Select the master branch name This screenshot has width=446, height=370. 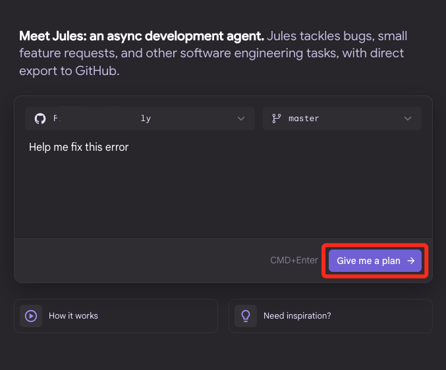click(304, 119)
